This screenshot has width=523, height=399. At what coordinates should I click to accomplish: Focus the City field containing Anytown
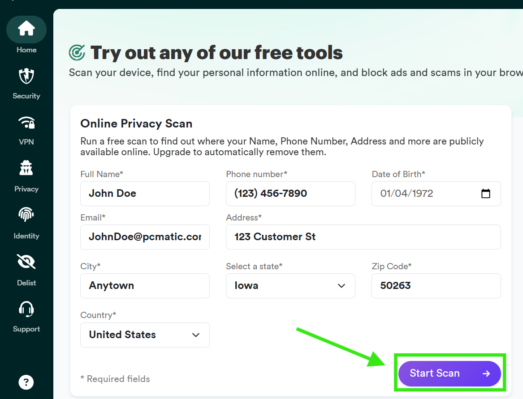tap(145, 286)
